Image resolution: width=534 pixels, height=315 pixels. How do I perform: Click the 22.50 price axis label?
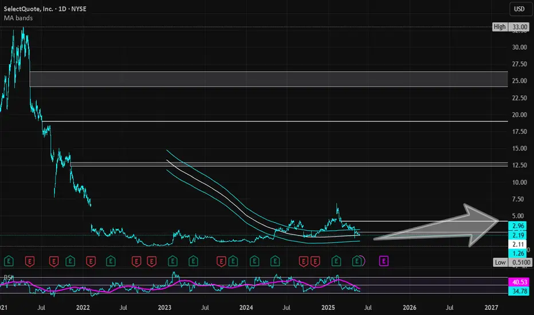point(519,98)
